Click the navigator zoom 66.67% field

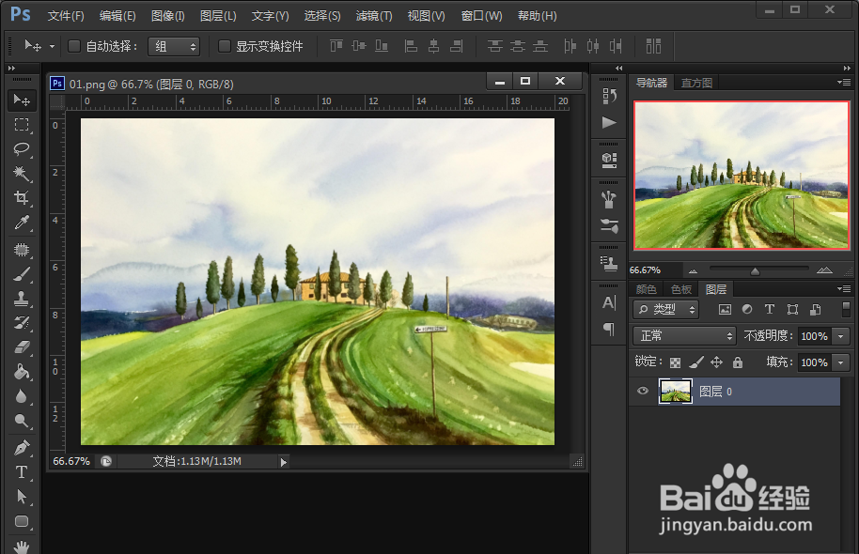coord(655,269)
